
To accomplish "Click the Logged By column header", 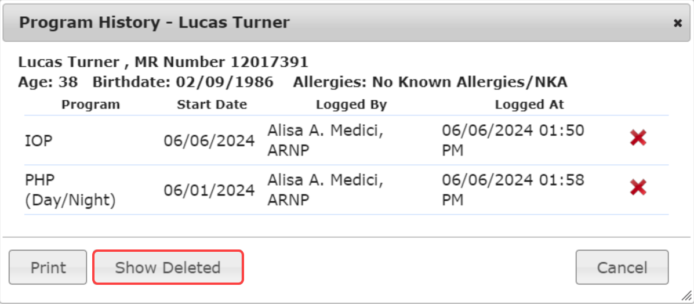I will [x=351, y=105].
